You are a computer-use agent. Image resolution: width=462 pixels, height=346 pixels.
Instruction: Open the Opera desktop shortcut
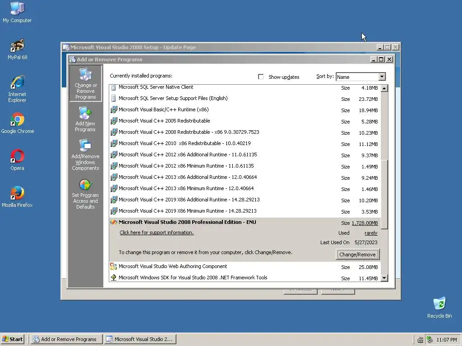17,160
